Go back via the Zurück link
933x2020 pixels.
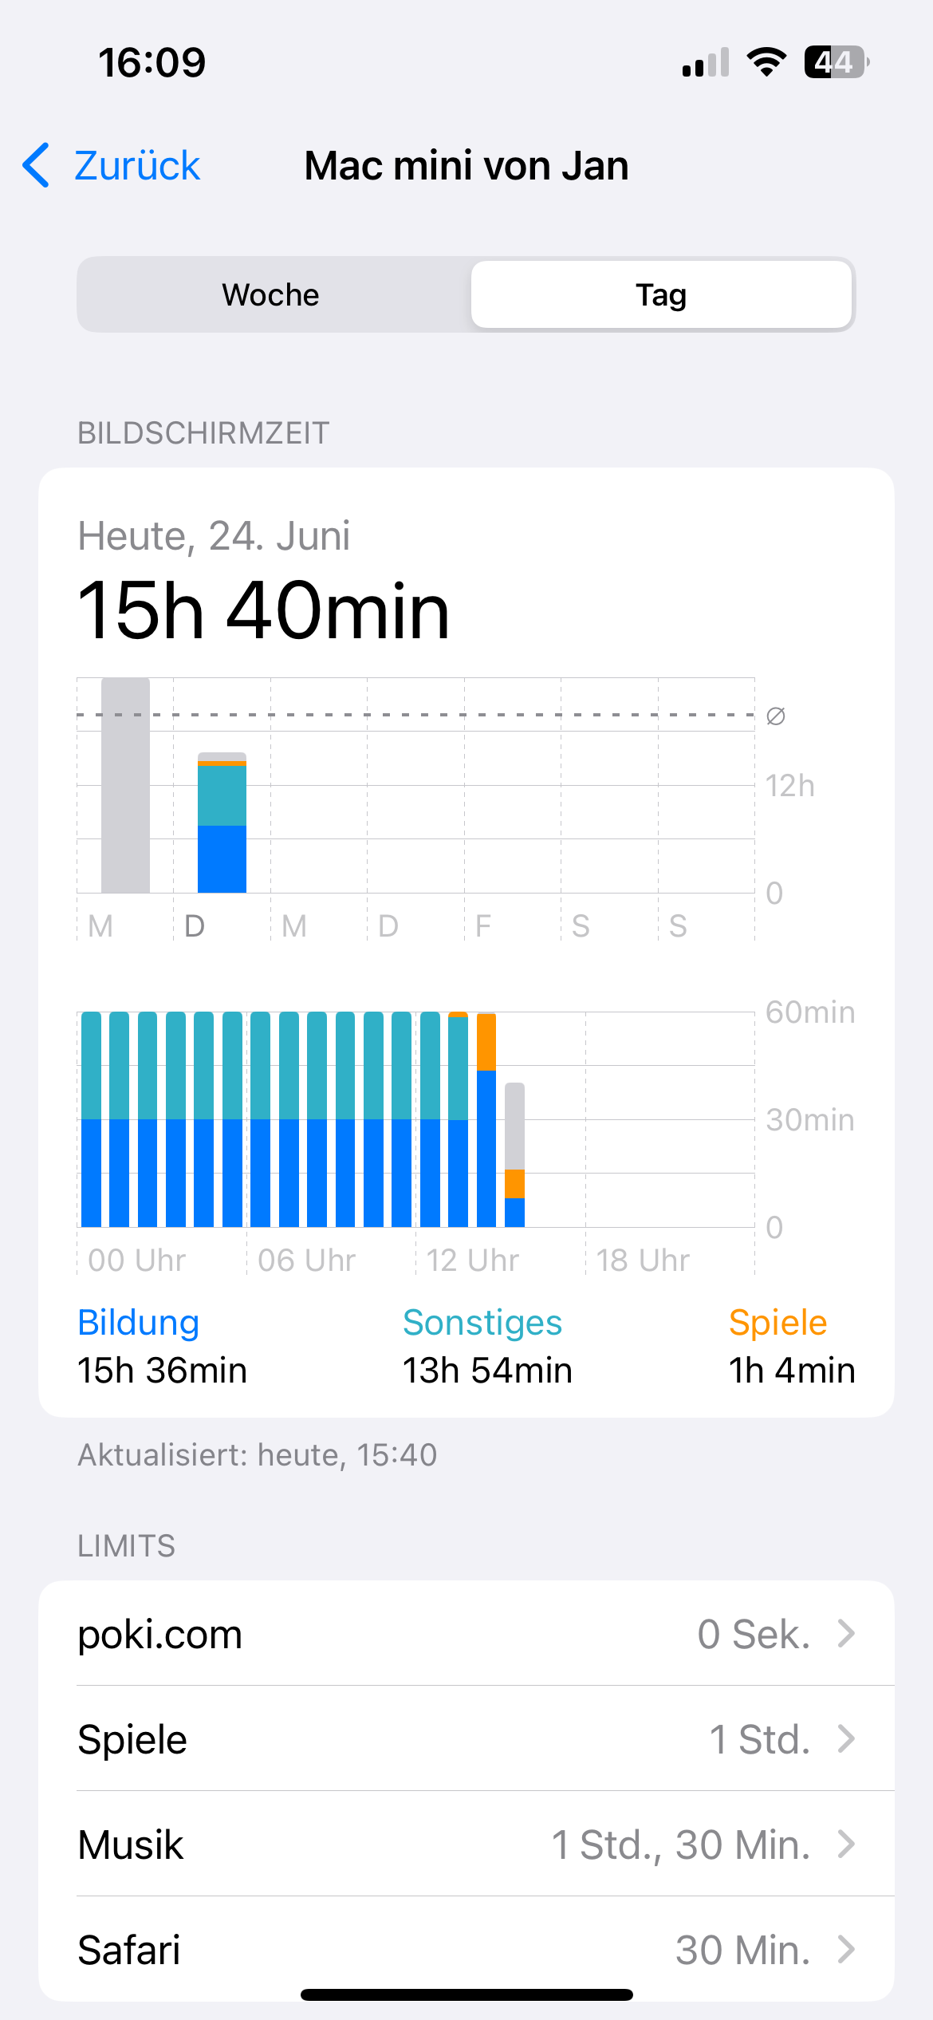(137, 166)
